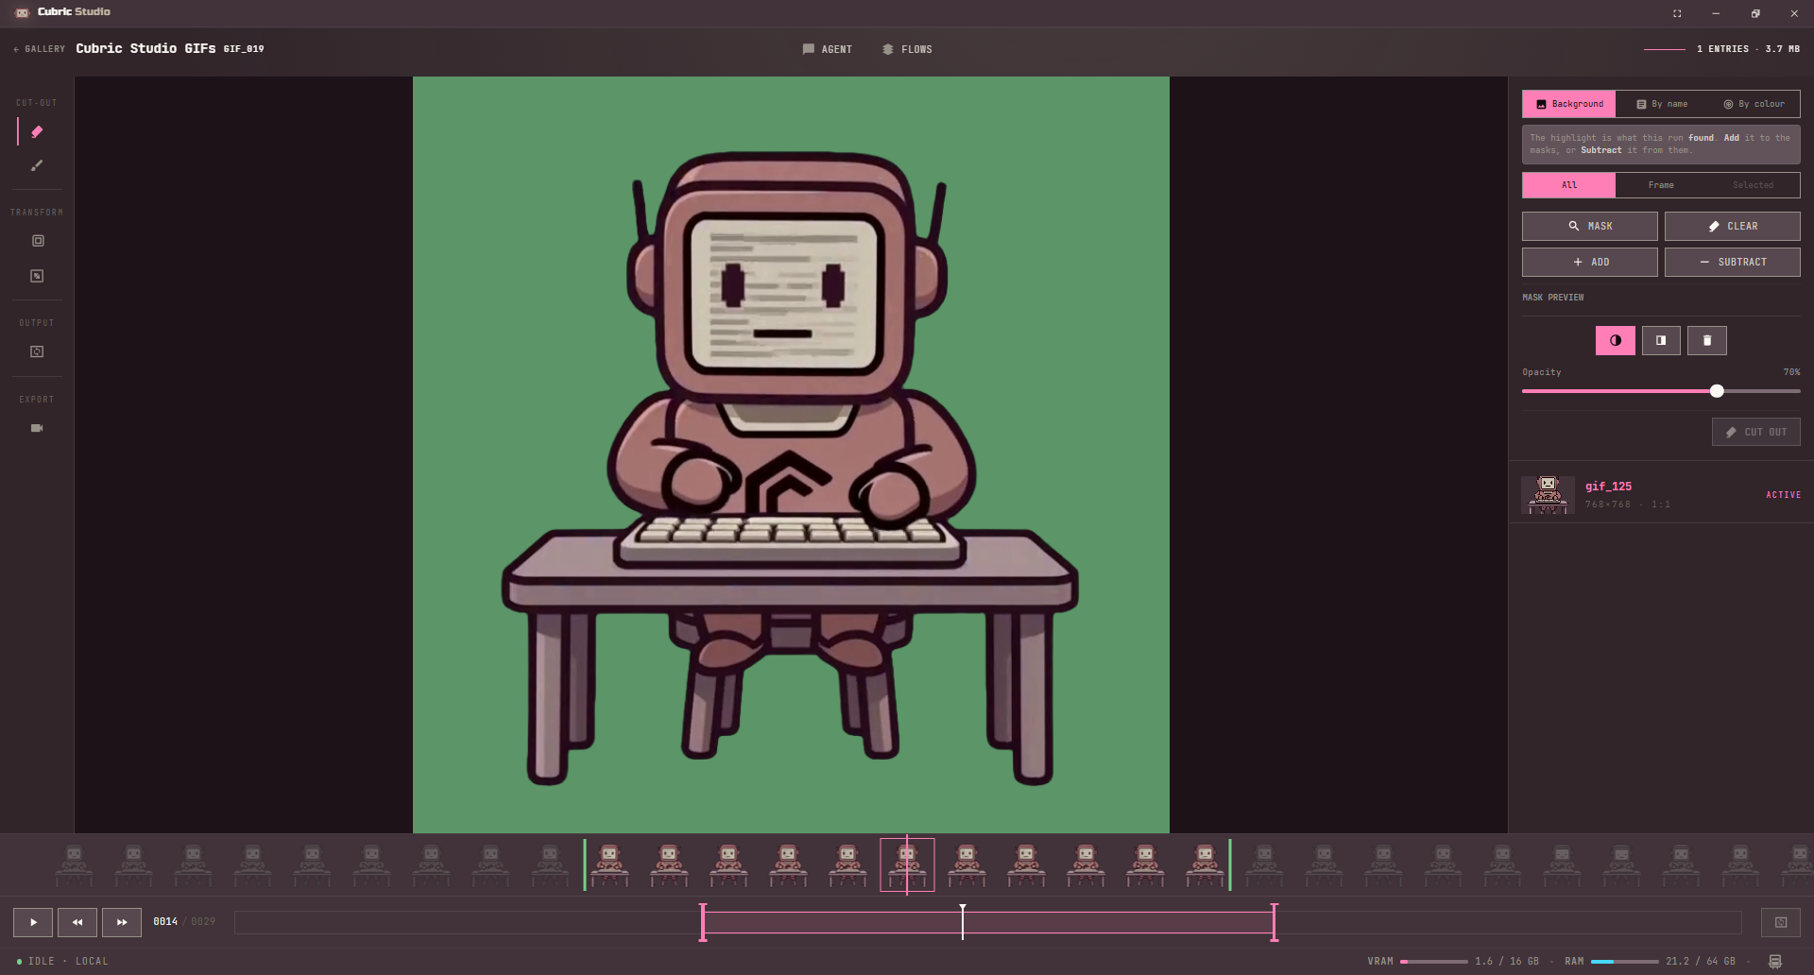
Task: Step back one frame
Action: click(x=77, y=922)
